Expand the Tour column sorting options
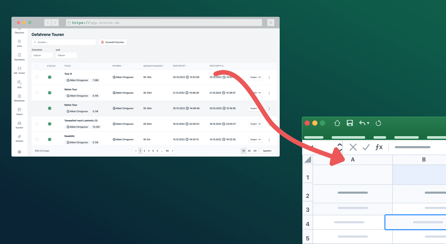 pyautogui.click(x=72, y=66)
